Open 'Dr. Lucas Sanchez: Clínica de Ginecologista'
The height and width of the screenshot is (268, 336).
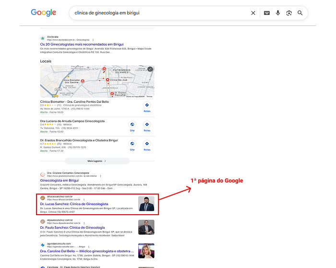(x=74, y=204)
